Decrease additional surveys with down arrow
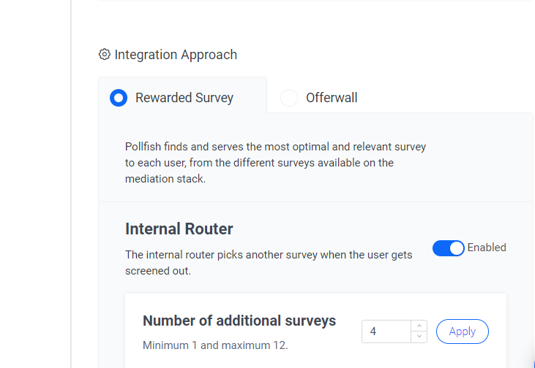The height and width of the screenshot is (368, 535). tap(419, 337)
